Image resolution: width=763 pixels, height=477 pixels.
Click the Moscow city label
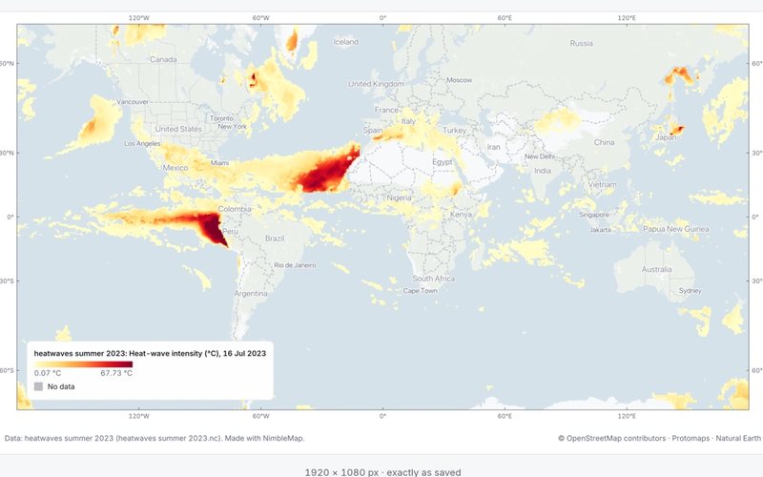pos(460,80)
